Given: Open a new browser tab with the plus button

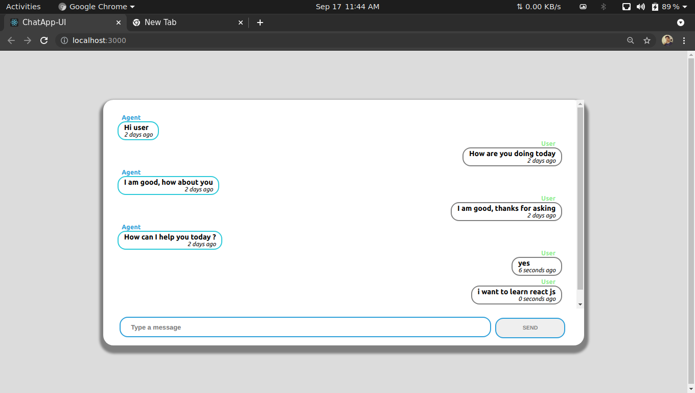Looking at the screenshot, I should point(260,23).
